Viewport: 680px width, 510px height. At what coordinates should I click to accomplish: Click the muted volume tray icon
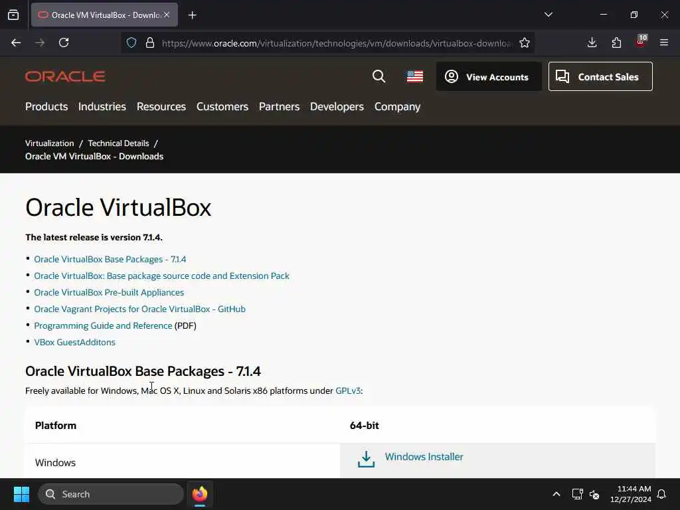click(594, 494)
